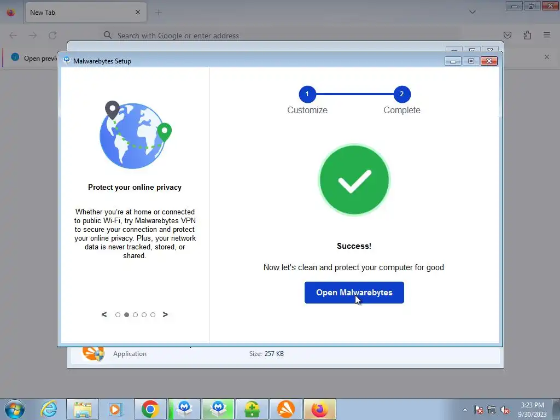The width and height of the screenshot is (560, 420).
Task: Select the second carousel dot
Action: 126,314
